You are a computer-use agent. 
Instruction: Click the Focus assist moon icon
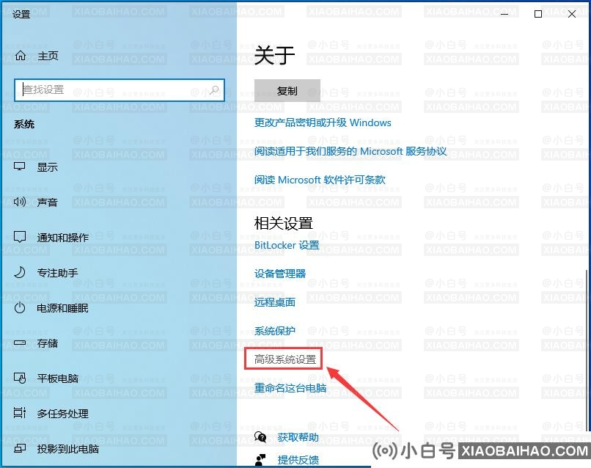pos(20,272)
